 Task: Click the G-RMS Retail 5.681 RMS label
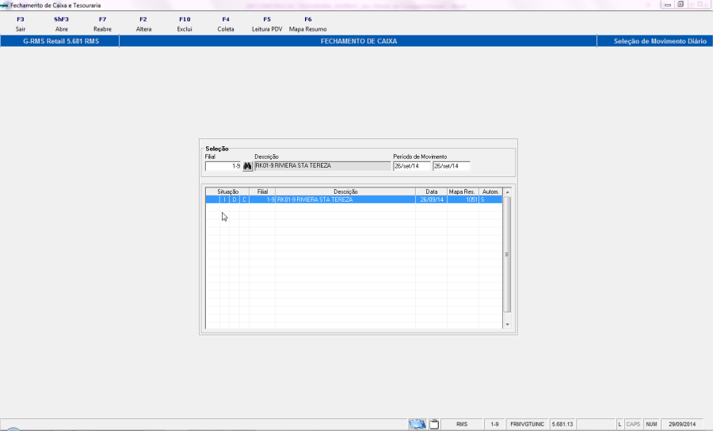pyautogui.click(x=61, y=41)
